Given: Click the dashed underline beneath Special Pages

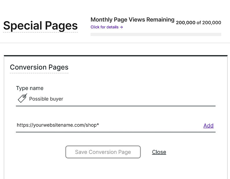Looking at the screenshot, I should [40, 32].
